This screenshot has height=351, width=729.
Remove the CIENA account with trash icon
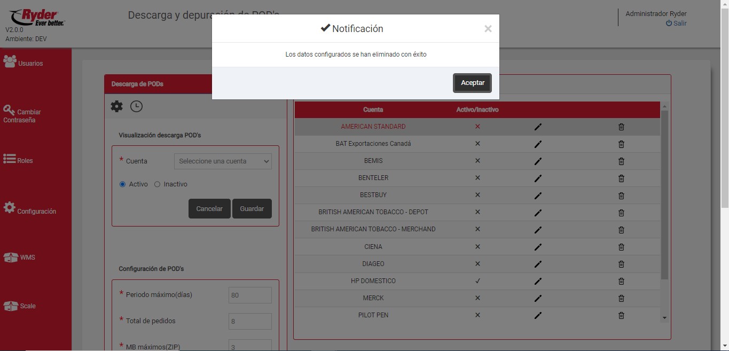pos(621,247)
